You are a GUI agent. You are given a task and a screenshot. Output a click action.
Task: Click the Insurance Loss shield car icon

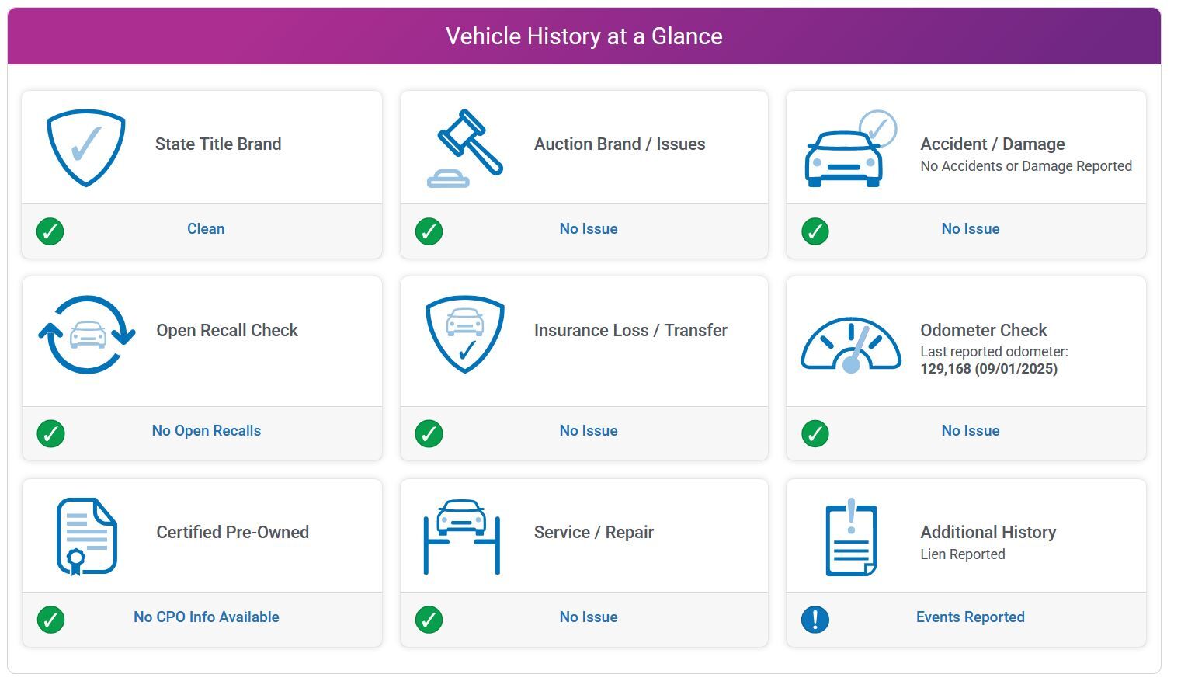point(465,334)
